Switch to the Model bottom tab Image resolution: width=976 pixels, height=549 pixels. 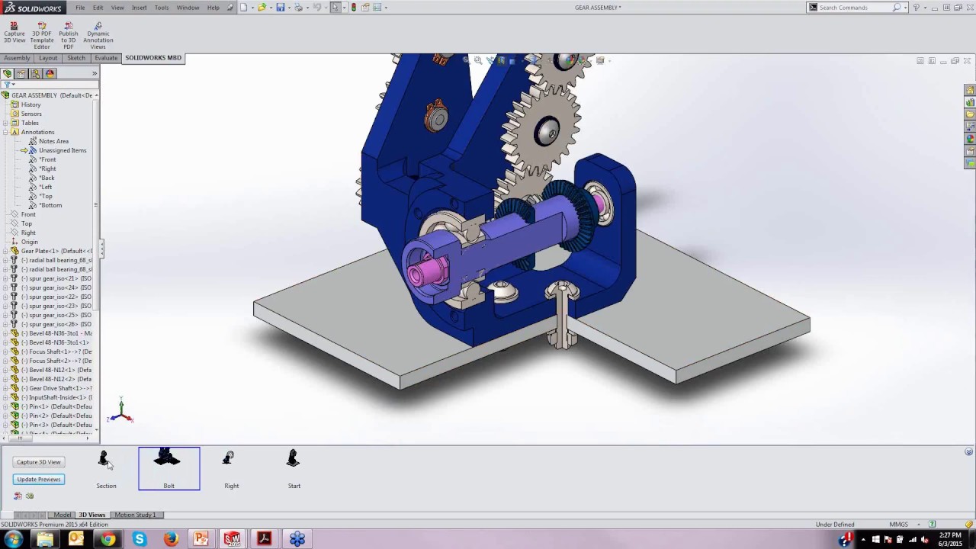tap(63, 515)
